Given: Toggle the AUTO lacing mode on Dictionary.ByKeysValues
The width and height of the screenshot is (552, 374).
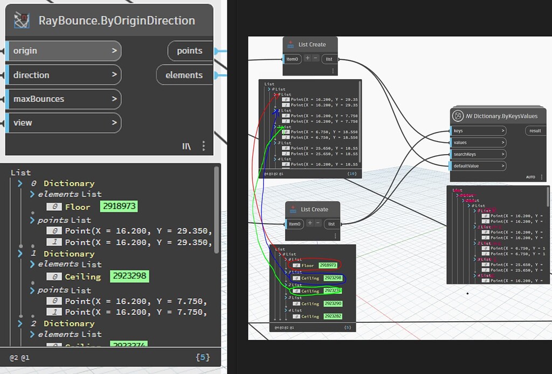Looking at the screenshot, I should click(x=530, y=176).
